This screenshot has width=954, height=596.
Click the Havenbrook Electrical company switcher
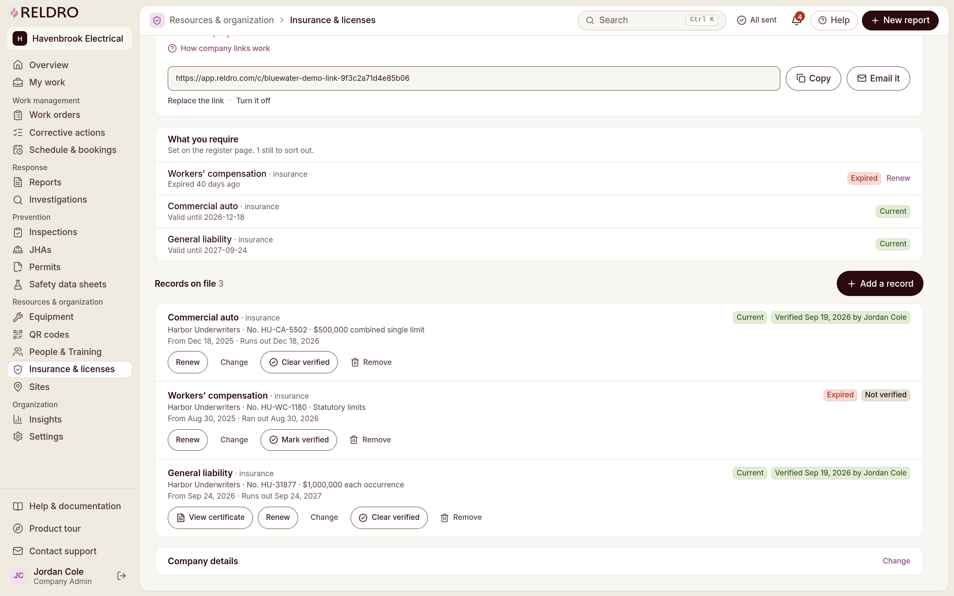[69, 39]
